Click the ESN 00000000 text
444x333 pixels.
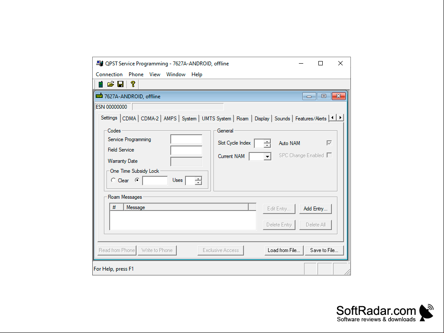111,107
